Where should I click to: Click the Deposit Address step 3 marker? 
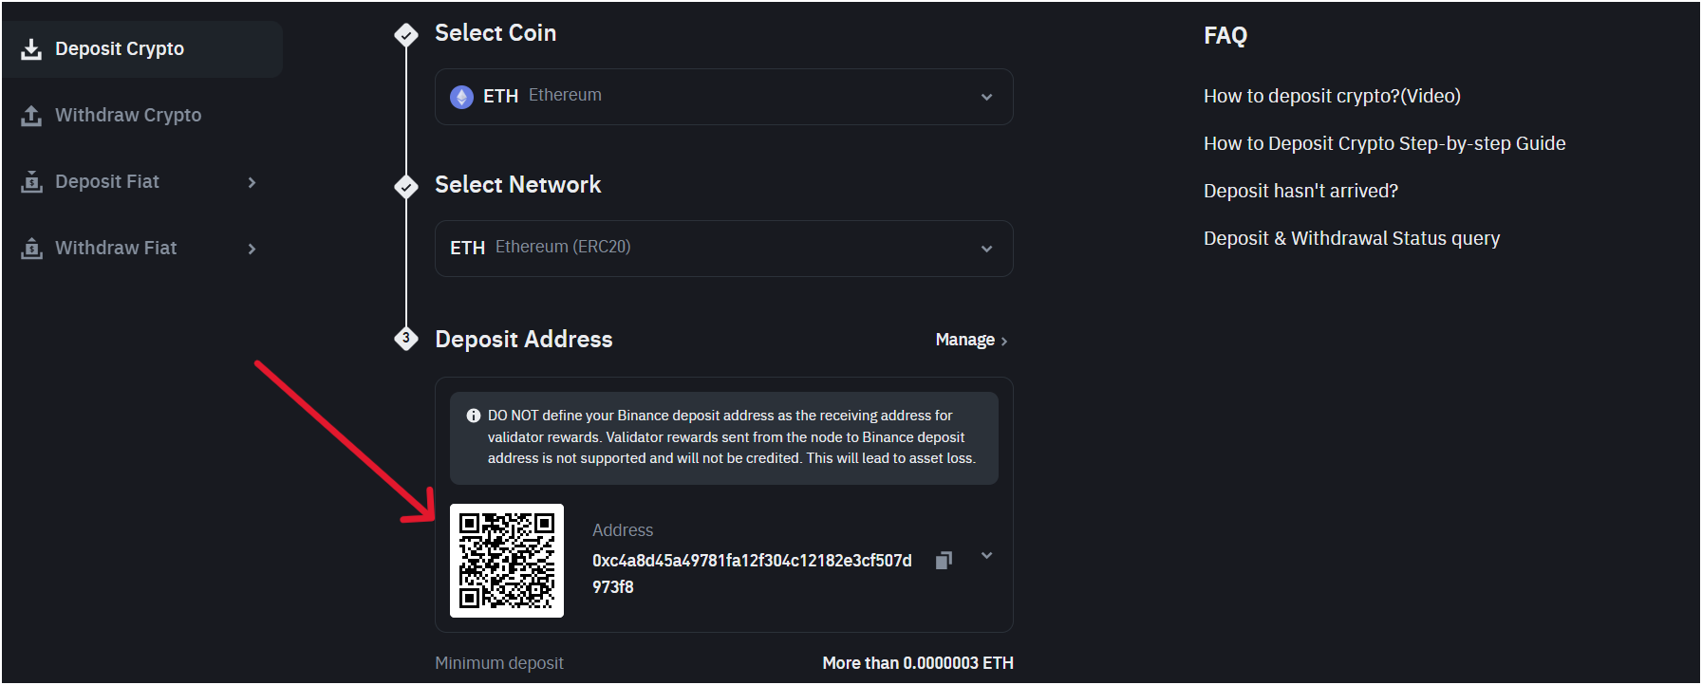tap(406, 339)
